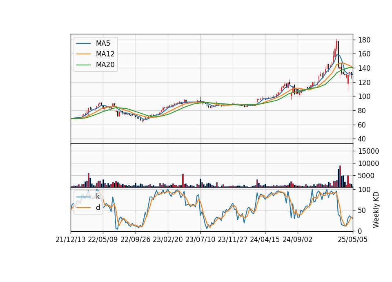392x282 pixels.
Task: Click the 180 price axis label
Action: [364, 40]
